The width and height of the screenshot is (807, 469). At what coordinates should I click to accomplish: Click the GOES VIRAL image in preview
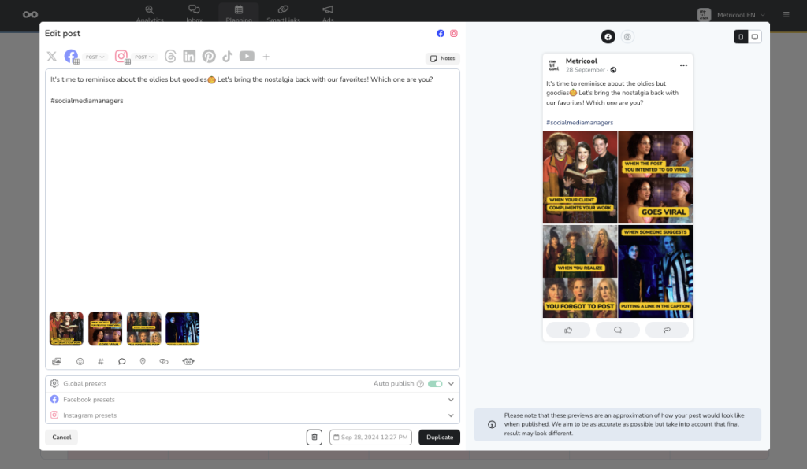tap(655, 177)
